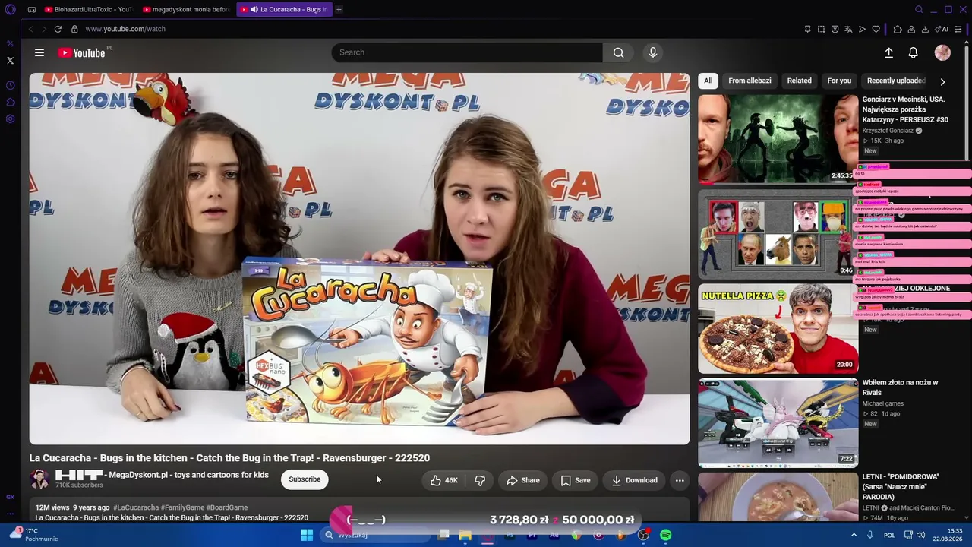The width and height of the screenshot is (972, 547).
Task: Select the Recently uploaded filter chip
Action: click(x=896, y=81)
